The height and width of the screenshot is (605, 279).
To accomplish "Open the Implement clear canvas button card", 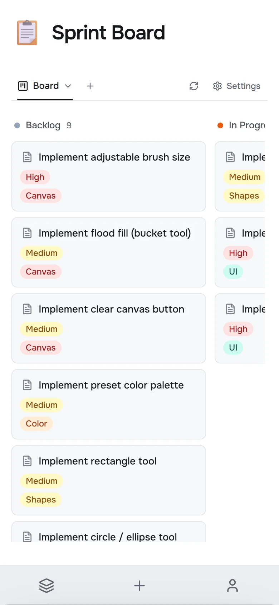I will tap(109, 328).
